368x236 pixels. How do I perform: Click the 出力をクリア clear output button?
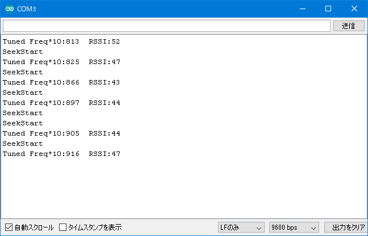coord(347,227)
